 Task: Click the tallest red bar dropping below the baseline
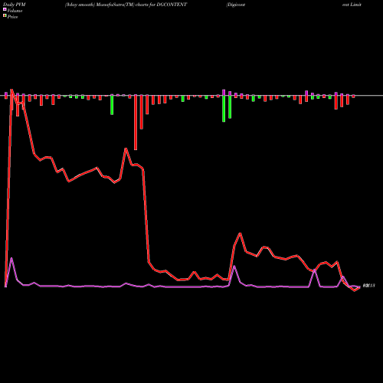[x=136, y=123]
